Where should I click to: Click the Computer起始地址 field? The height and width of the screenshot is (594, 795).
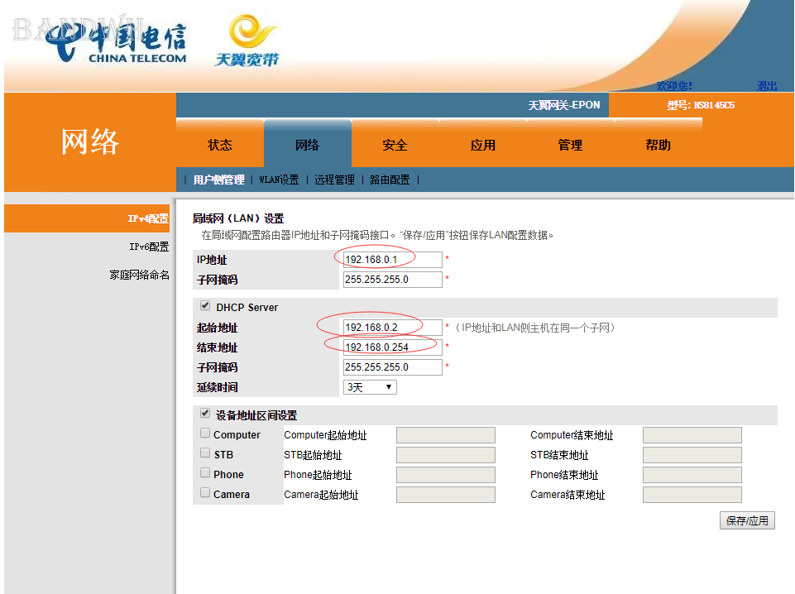446,435
